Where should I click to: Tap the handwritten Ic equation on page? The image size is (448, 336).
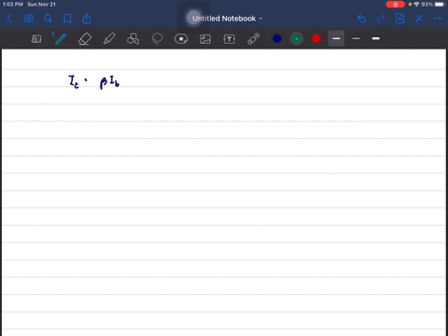click(x=94, y=82)
